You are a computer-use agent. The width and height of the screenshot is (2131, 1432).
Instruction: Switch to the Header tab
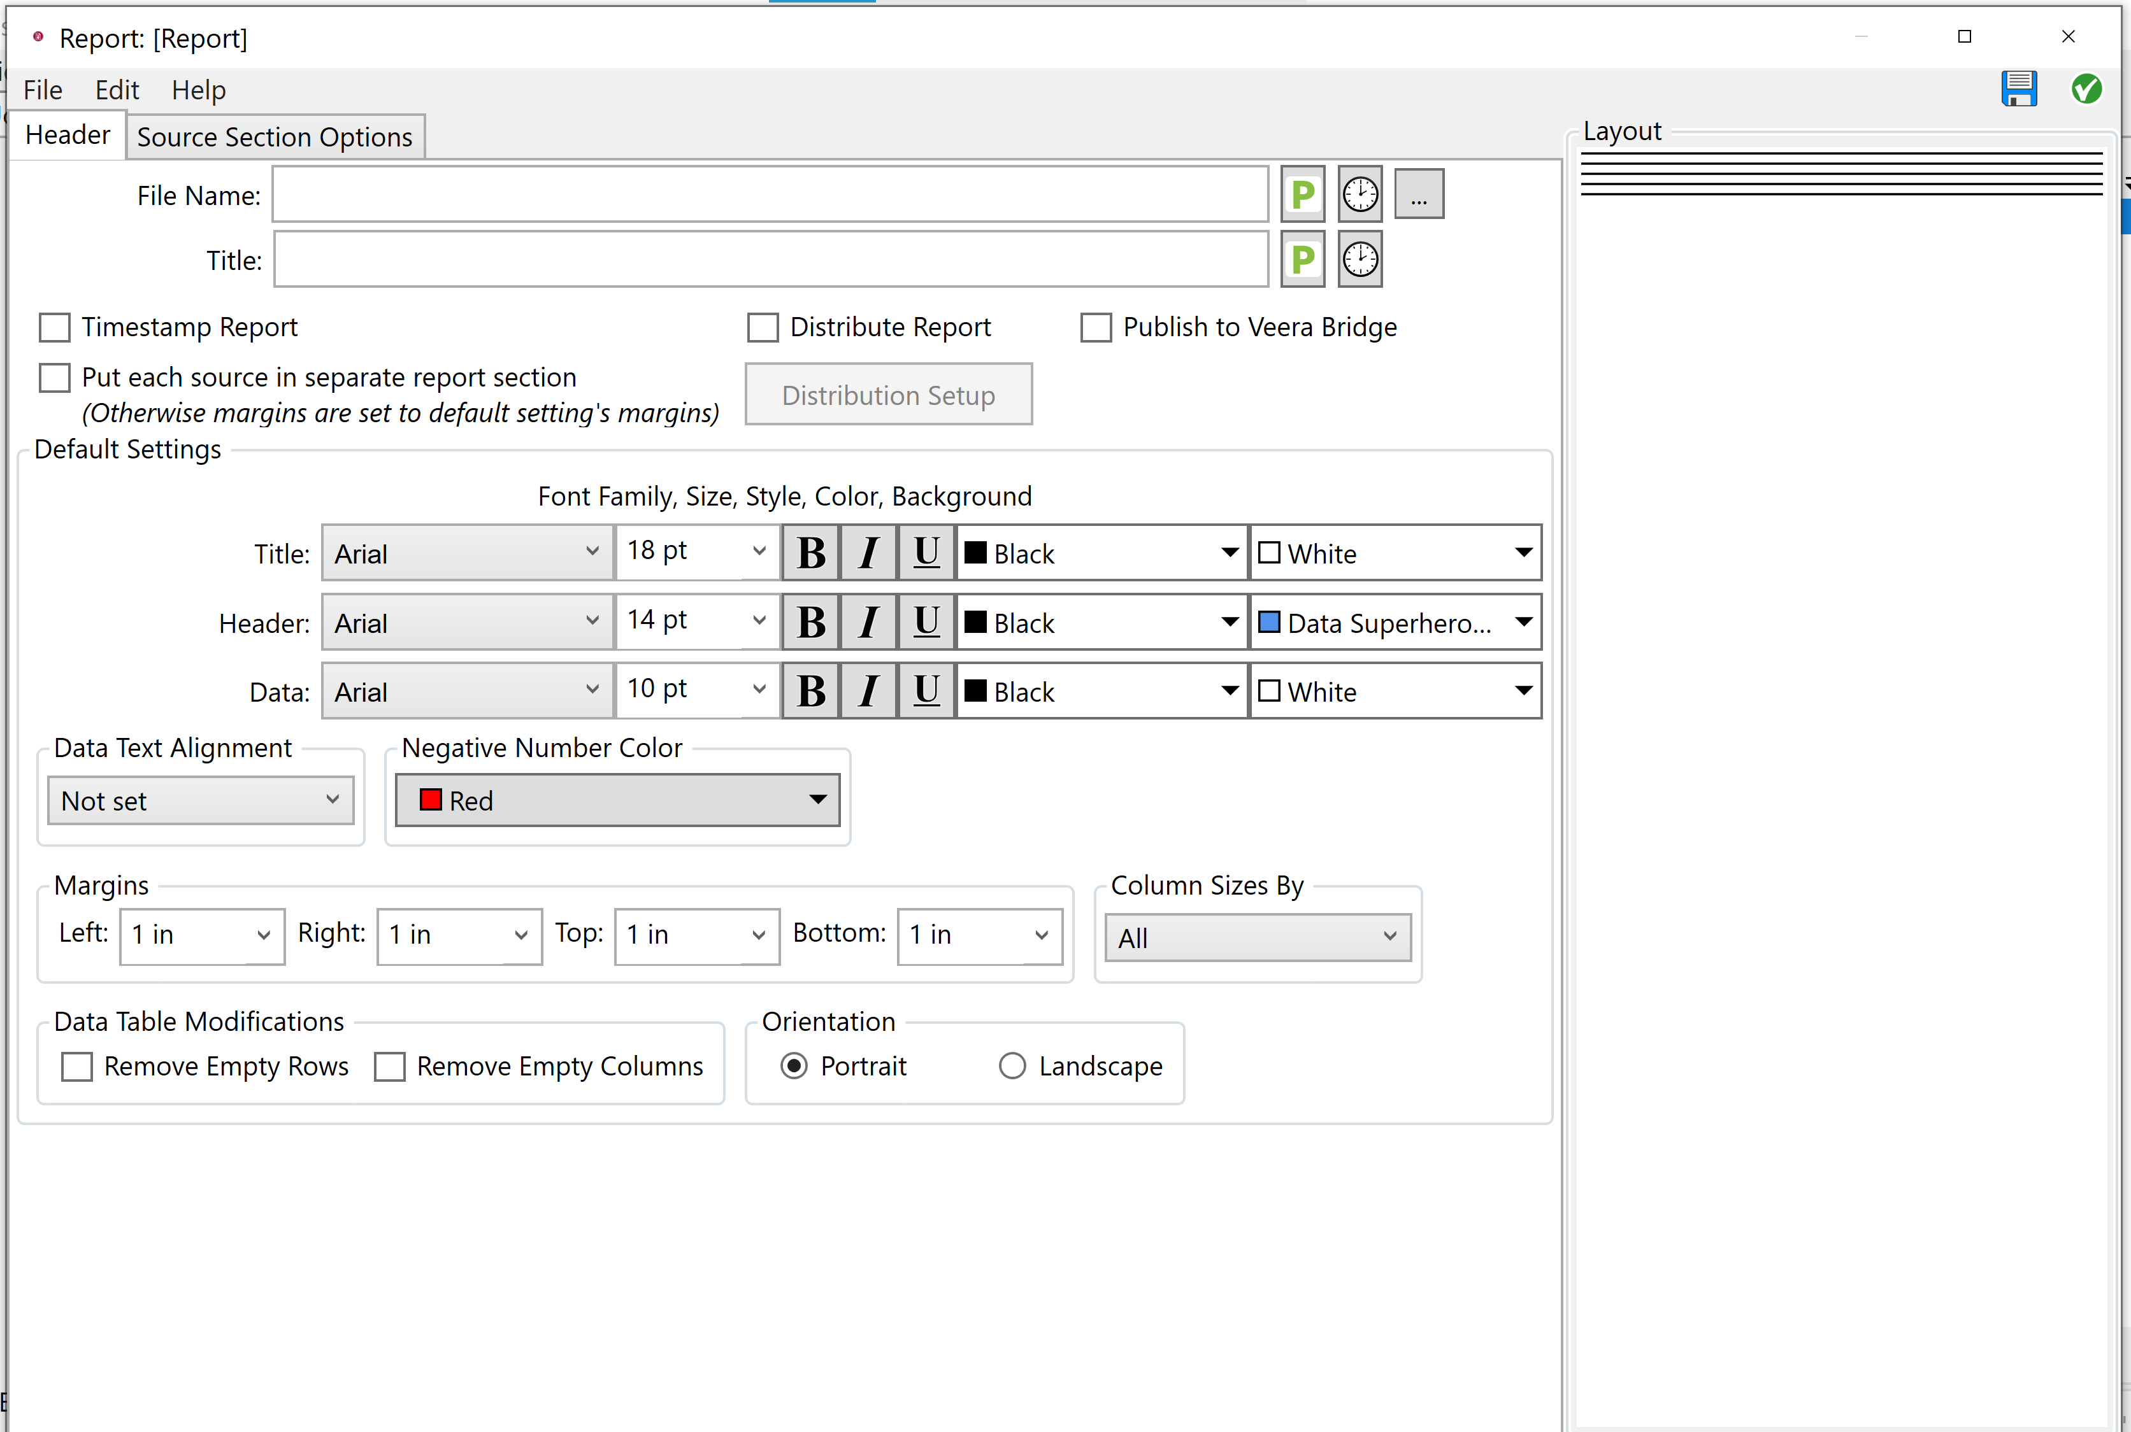[68, 134]
